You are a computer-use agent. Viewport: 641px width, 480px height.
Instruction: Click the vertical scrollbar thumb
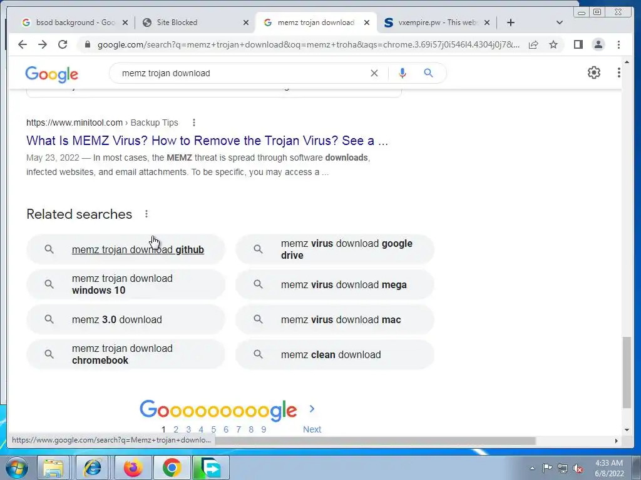coord(627,372)
